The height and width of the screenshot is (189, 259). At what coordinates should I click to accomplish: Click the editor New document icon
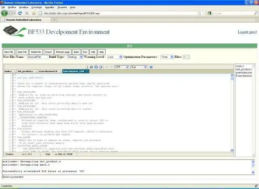[x=87, y=67]
